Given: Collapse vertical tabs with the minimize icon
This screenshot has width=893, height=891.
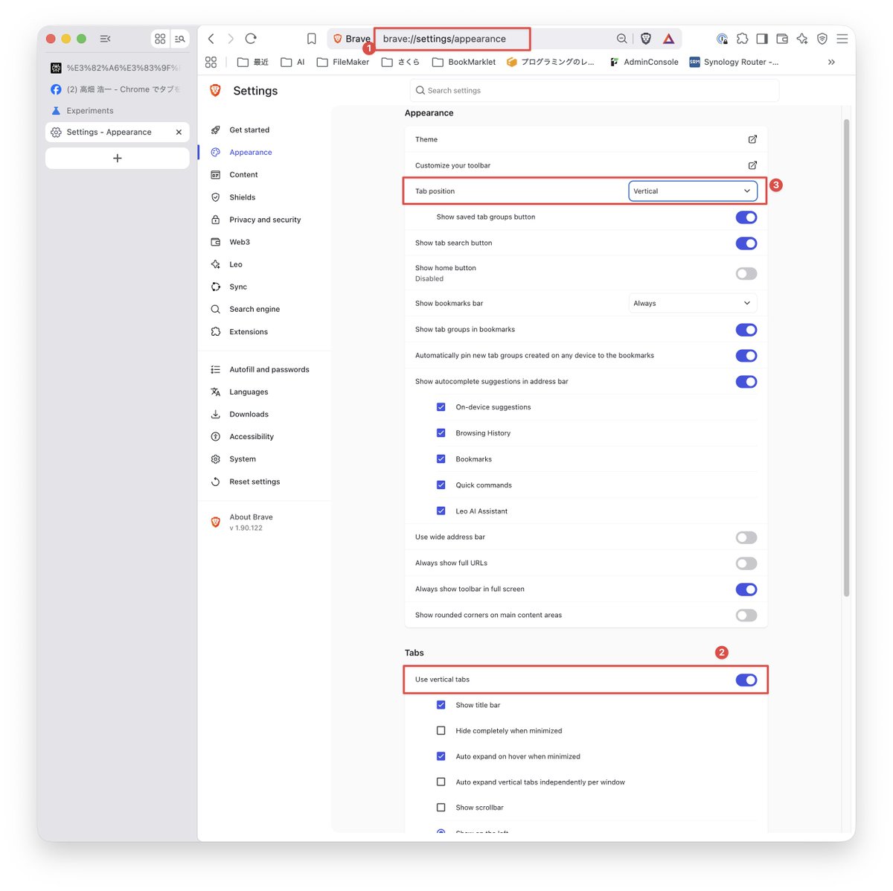Looking at the screenshot, I should pos(106,39).
